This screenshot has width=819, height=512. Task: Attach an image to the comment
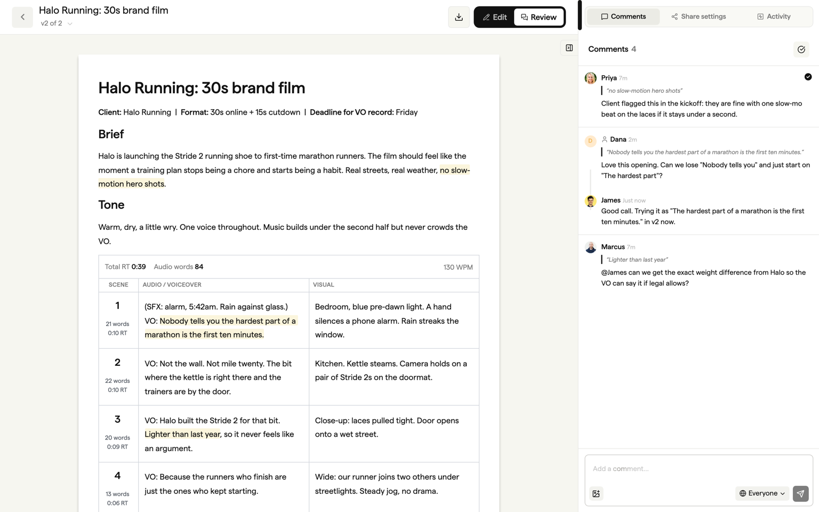[596, 494]
